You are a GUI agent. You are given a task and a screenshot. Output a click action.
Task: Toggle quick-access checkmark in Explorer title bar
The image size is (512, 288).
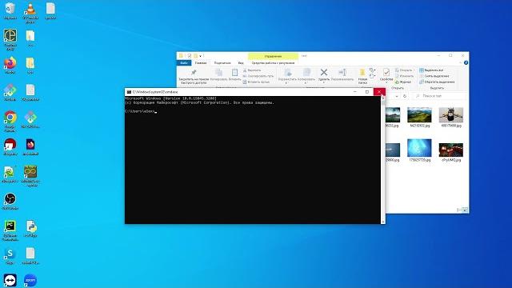pos(189,56)
